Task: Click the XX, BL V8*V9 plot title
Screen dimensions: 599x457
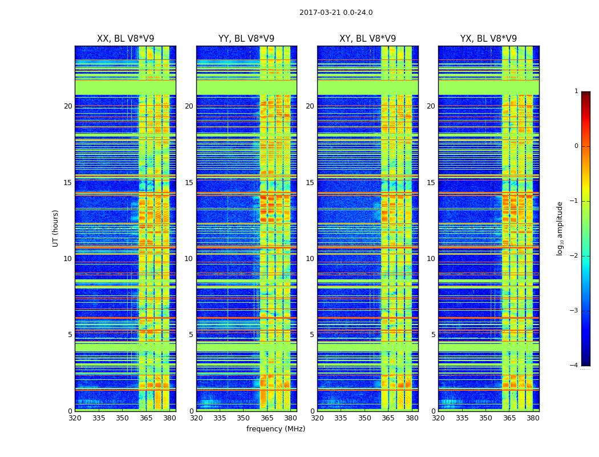Action: coord(126,39)
